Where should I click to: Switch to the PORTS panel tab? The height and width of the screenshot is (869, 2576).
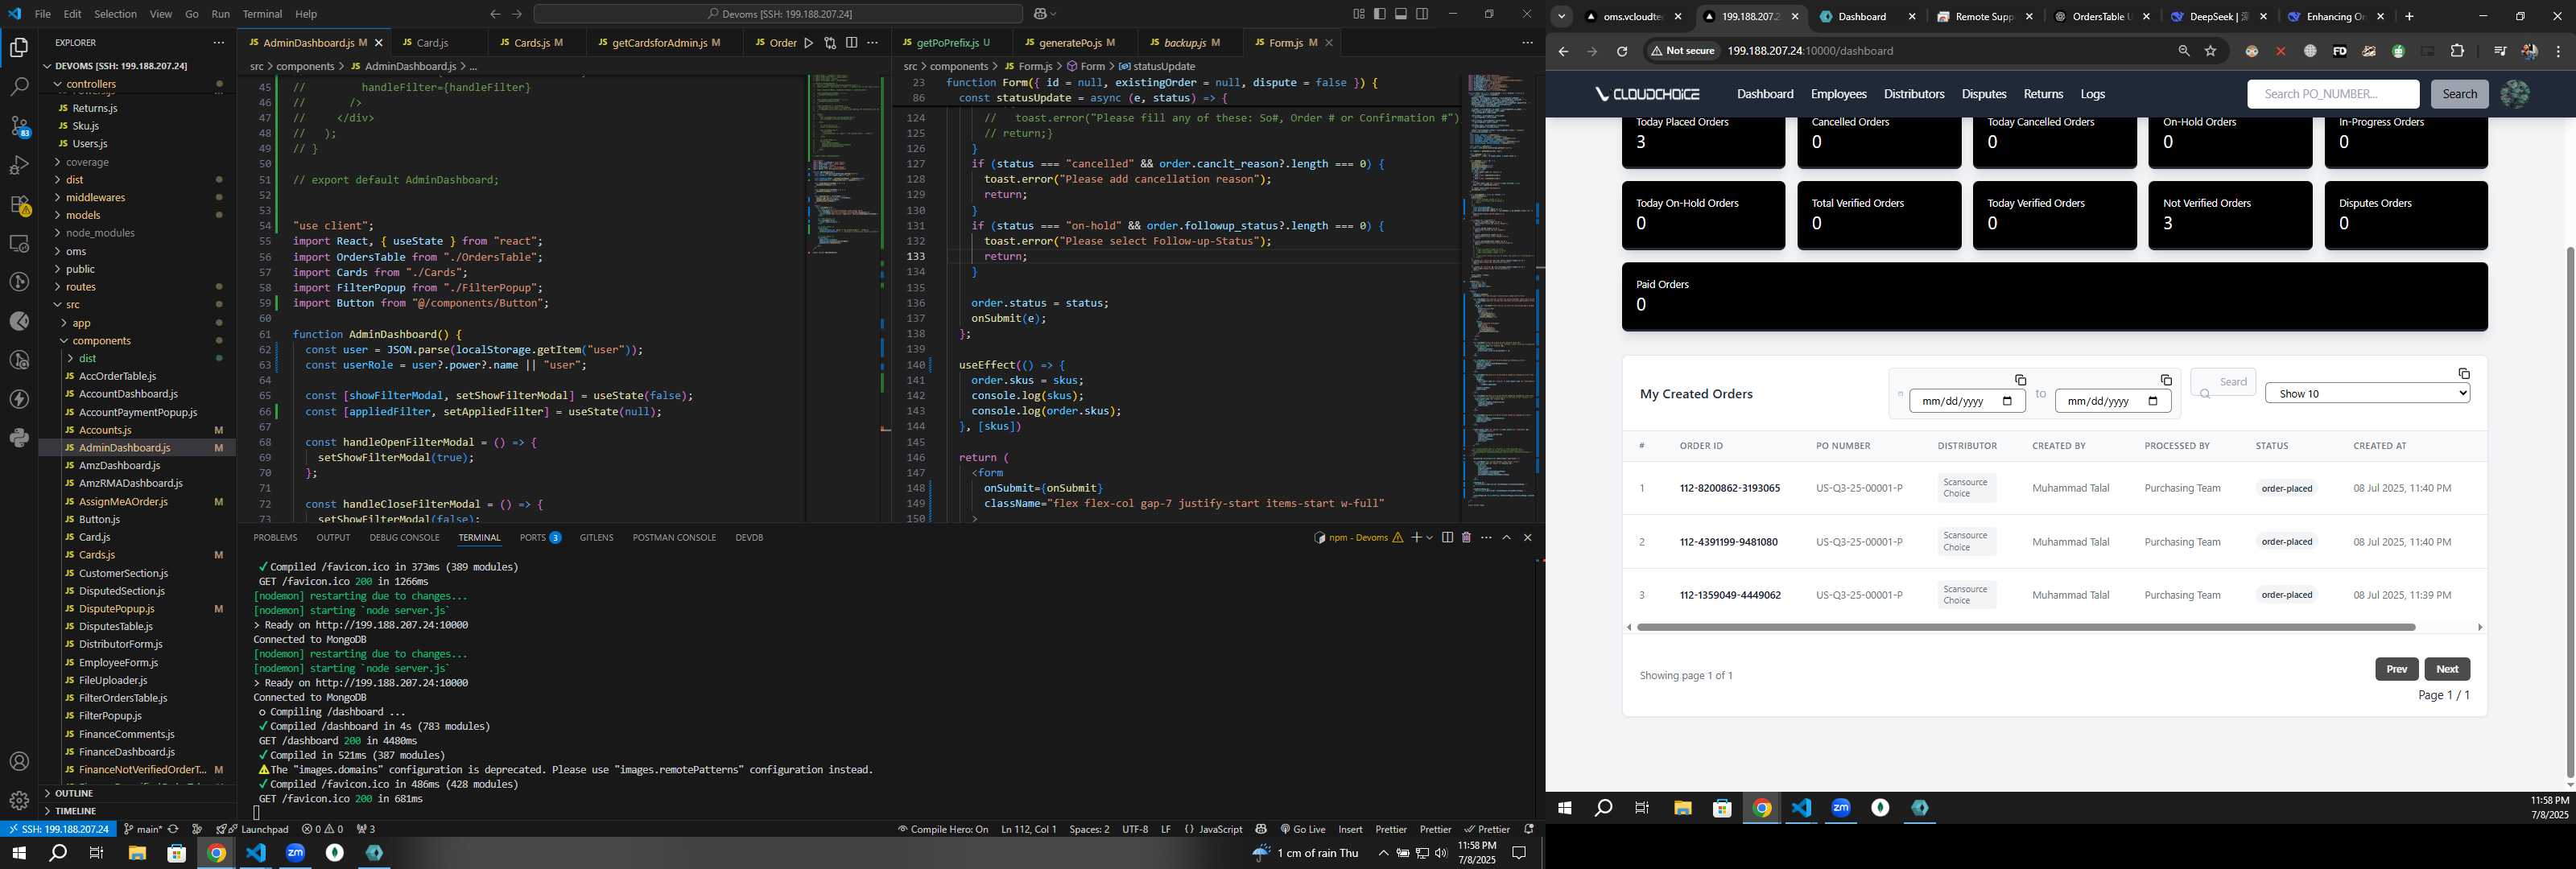540,537
